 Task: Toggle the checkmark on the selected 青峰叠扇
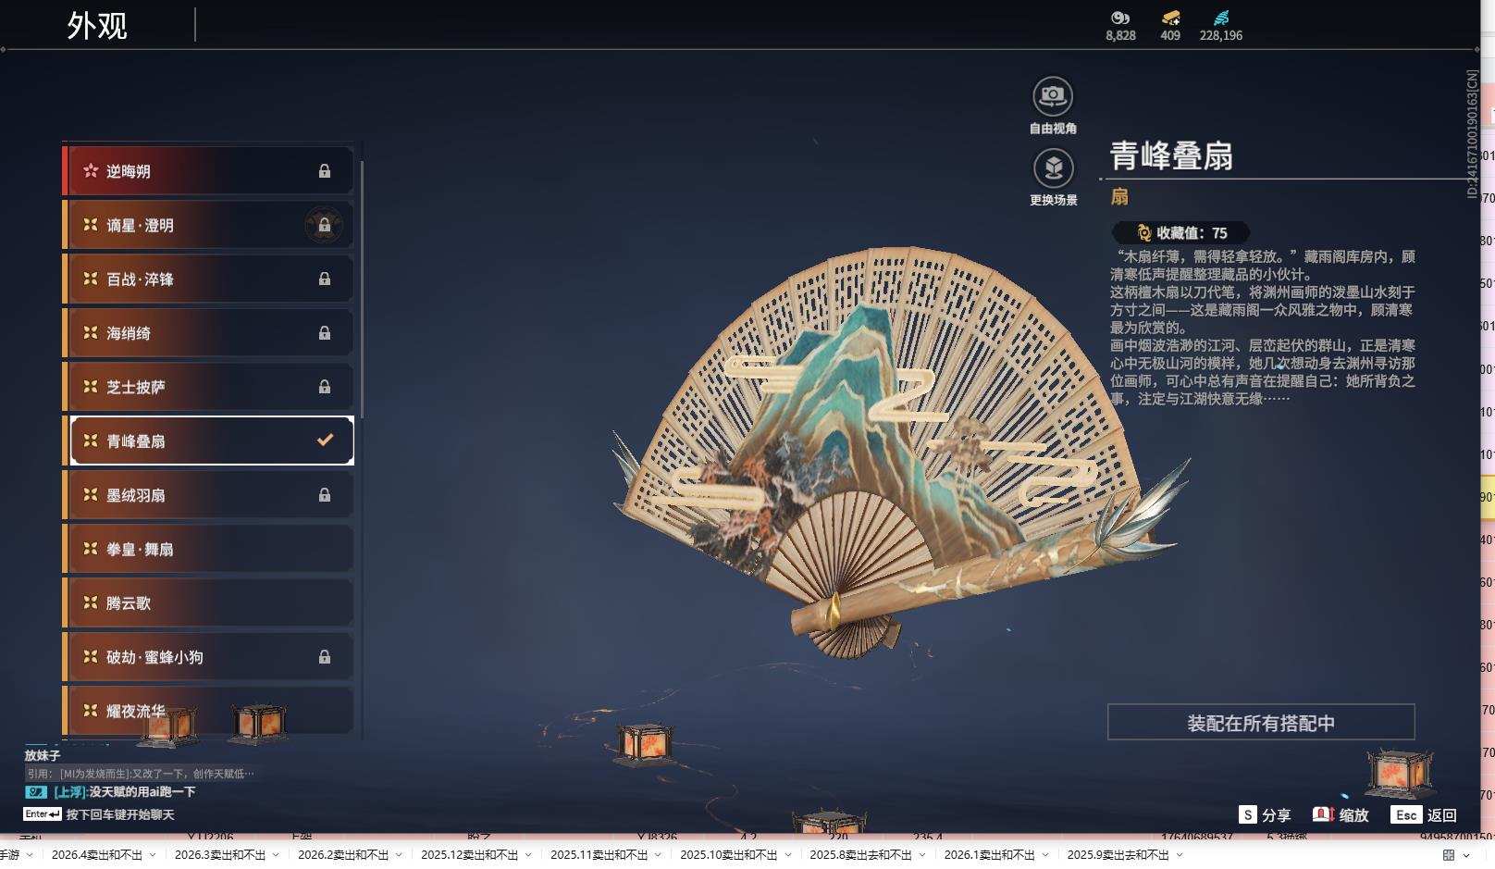tap(324, 440)
